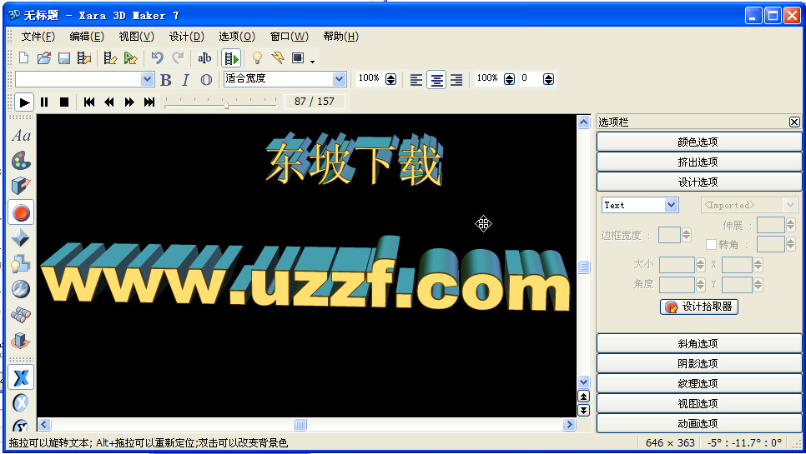The image size is (806, 454).
Task: Create a new document with the blank-page icon
Action: pyautogui.click(x=23, y=58)
